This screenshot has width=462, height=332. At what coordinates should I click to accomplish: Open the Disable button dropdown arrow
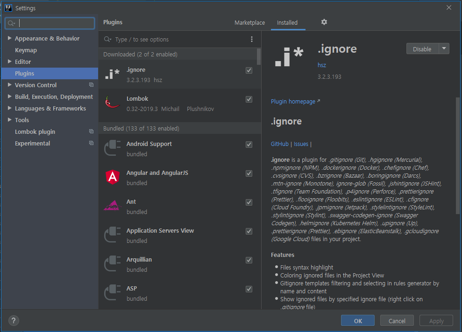[x=444, y=48]
